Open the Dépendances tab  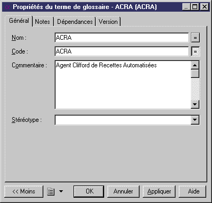coord(75,22)
